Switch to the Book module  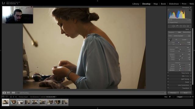pos(163,4)
